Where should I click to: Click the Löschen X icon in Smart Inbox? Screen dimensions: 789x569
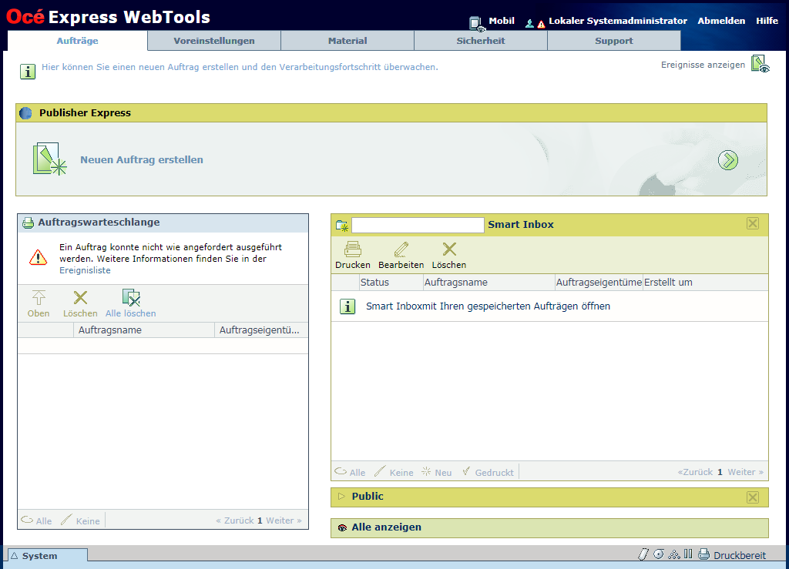[x=449, y=249]
